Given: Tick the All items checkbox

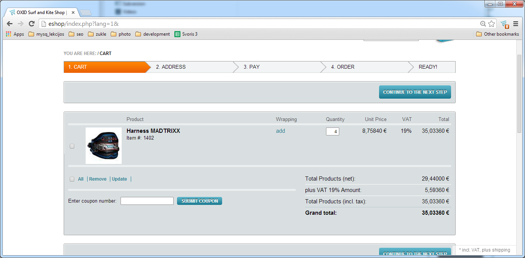Looking at the screenshot, I should pyautogui.click(x=72, y=179).
